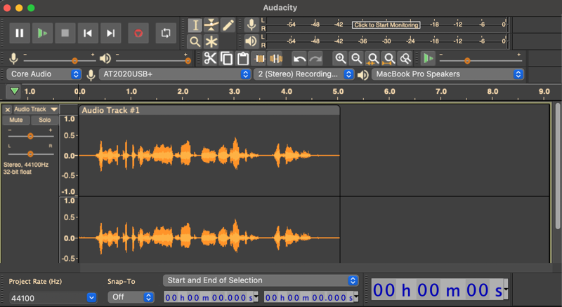Image resolution: width=562 pixels, height=307 pixels.
Task: Click the Zoom Out icon
Action: coord(356,58)
